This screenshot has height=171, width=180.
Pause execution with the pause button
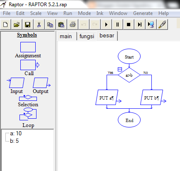(x=117, y=24)
